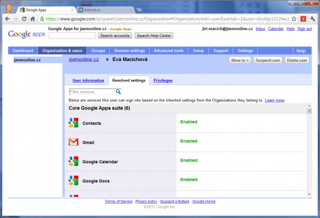Open Advanced tools tab
Viewport: 320px width, 218px height.
click(168, 51)
